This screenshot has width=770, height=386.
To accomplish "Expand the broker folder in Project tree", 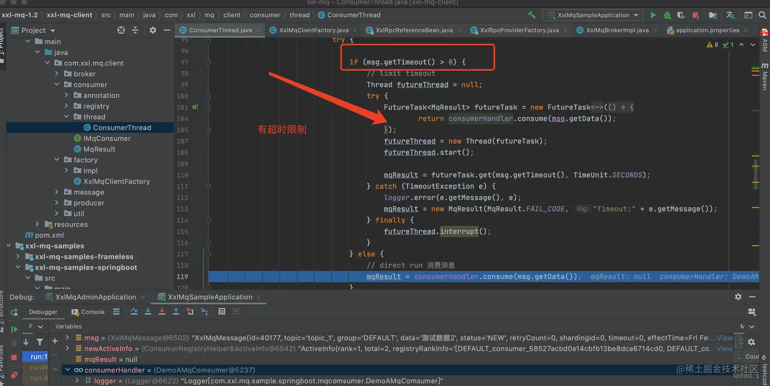I will pos(57,74).
